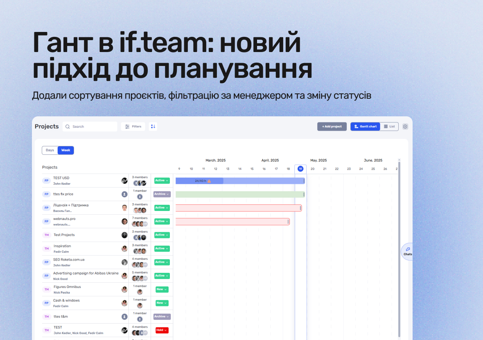Click the "March, 2025" month label

pyautogui.click(x=216, y=160)
